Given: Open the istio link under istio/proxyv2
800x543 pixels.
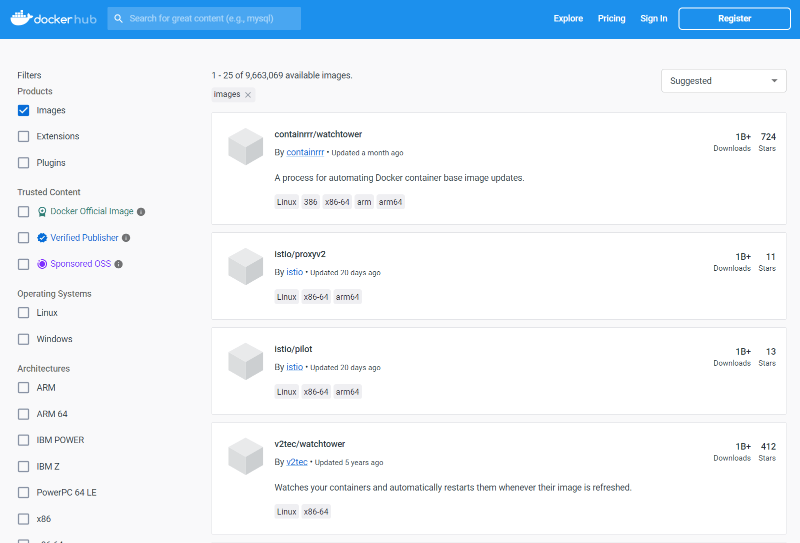Looking at the screenshot, I should tap(294, 272).
